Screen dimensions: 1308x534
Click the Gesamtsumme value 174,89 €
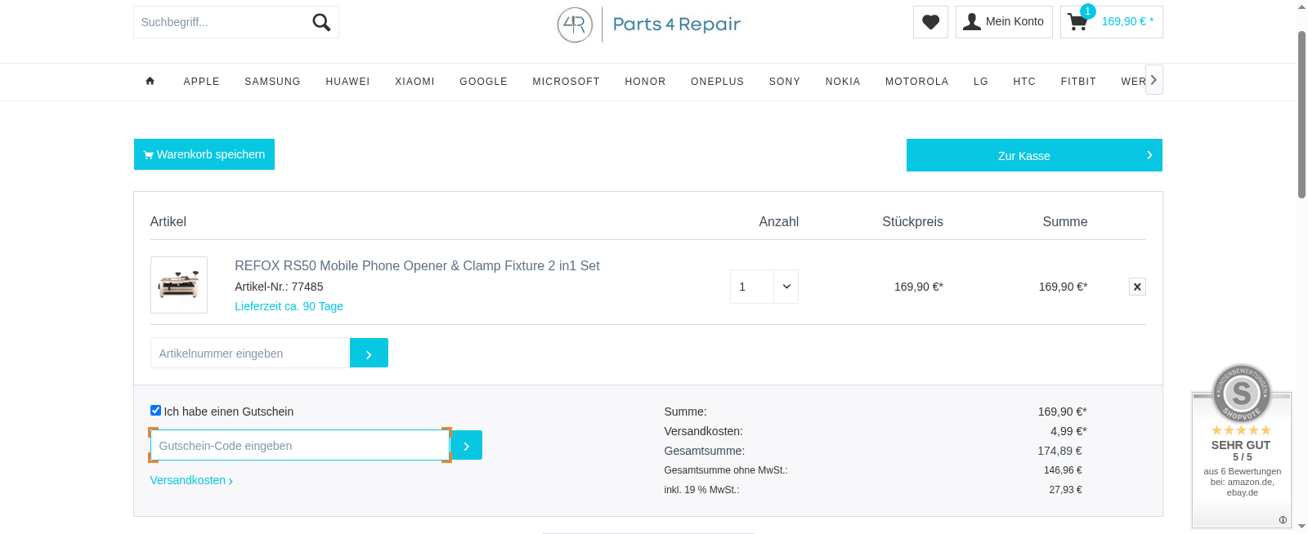pyautogui.click(x=1059, y=451)
